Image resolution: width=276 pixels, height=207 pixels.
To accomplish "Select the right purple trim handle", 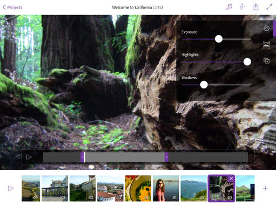I will point(167,157).
